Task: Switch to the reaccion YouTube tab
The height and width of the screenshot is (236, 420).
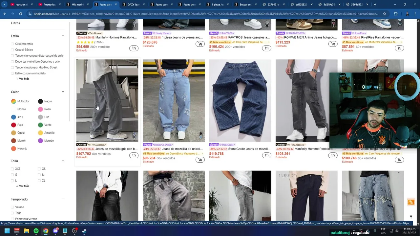Action: tap(22, 5)
